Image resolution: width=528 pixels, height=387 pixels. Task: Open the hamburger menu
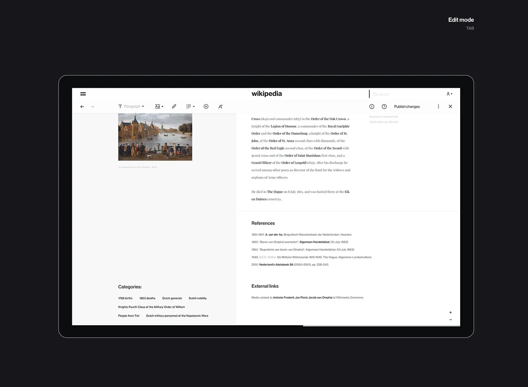[x=83, y=94]
